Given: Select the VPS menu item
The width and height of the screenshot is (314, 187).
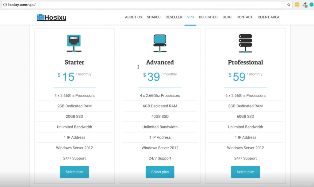Looking at the screenshot, I should point(190,17).
